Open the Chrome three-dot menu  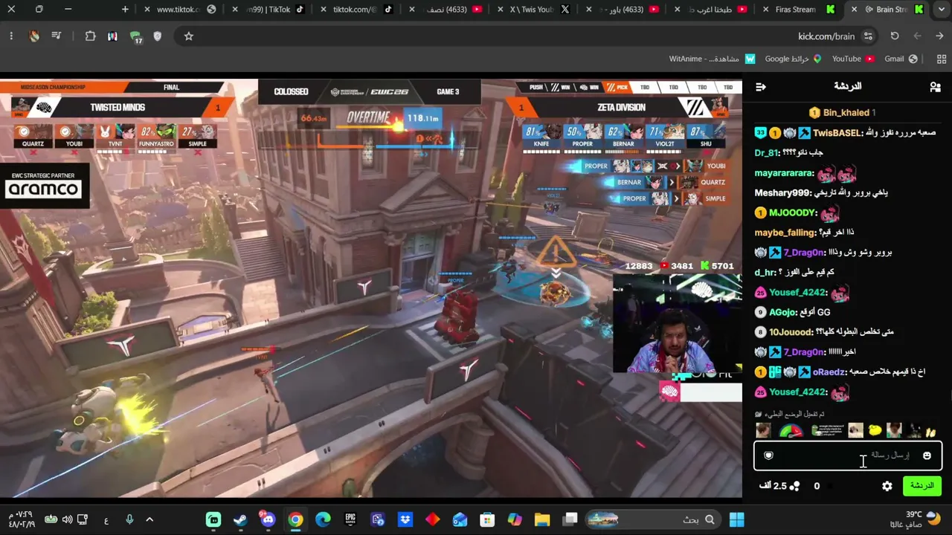click(11, 36)
